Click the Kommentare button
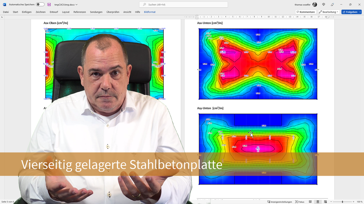This screenshot has width=364, height=204. (306, 12)
